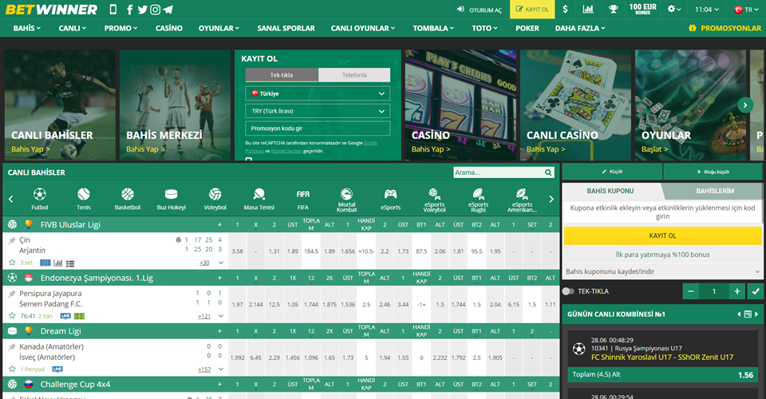Select the FIFA sport icon
Screen dimensions: 766x399
[303, 199]
